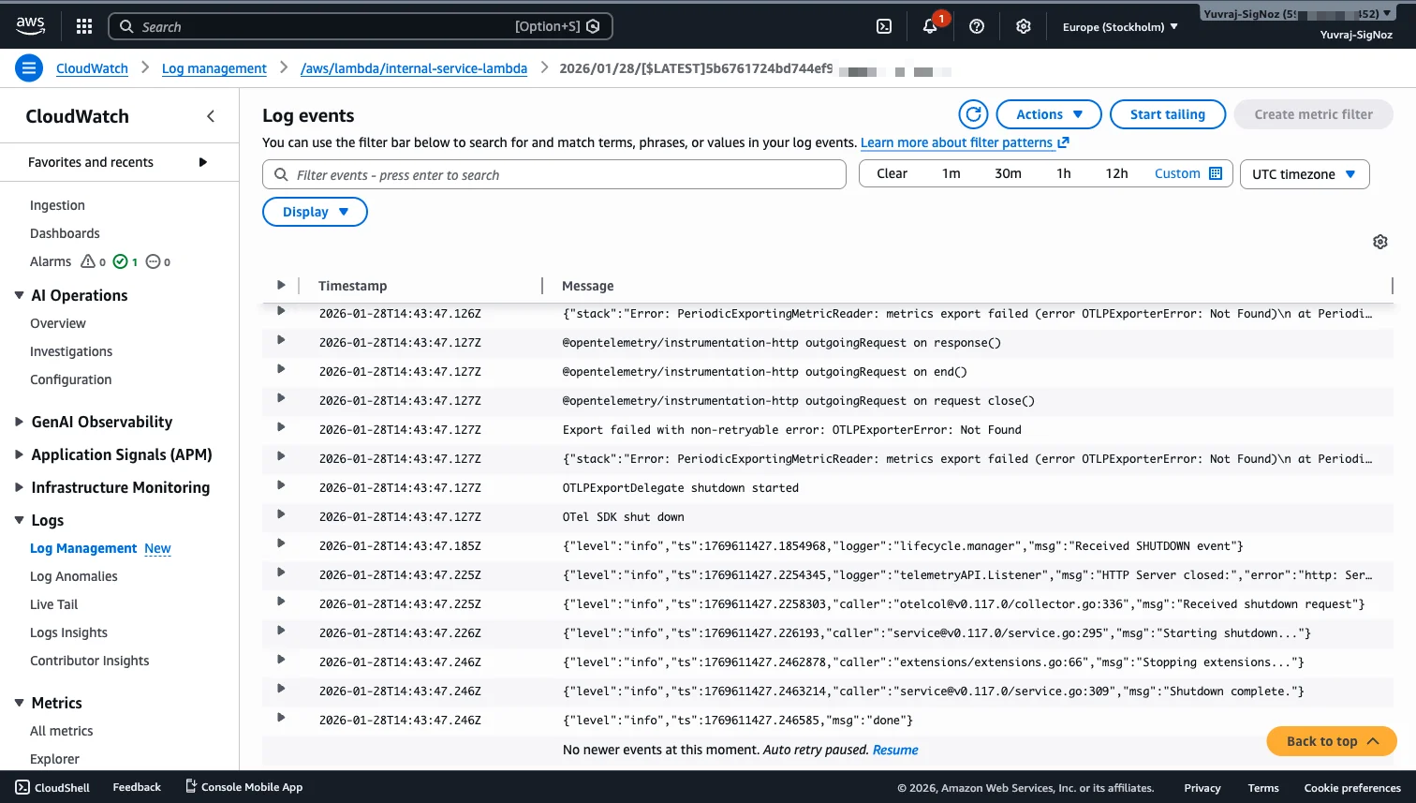Open the AWS settings gear
Viewport: 1416px width, 803px height.
click(x=1023, y=26)
